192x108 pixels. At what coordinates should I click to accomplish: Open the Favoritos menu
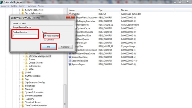coord(31,6)
